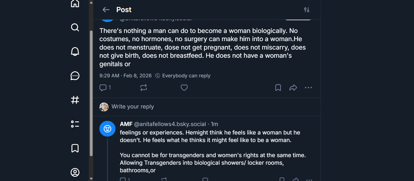Open more options menu on main post
Viewport: 414px width, 181px height.
click(308, 88)
